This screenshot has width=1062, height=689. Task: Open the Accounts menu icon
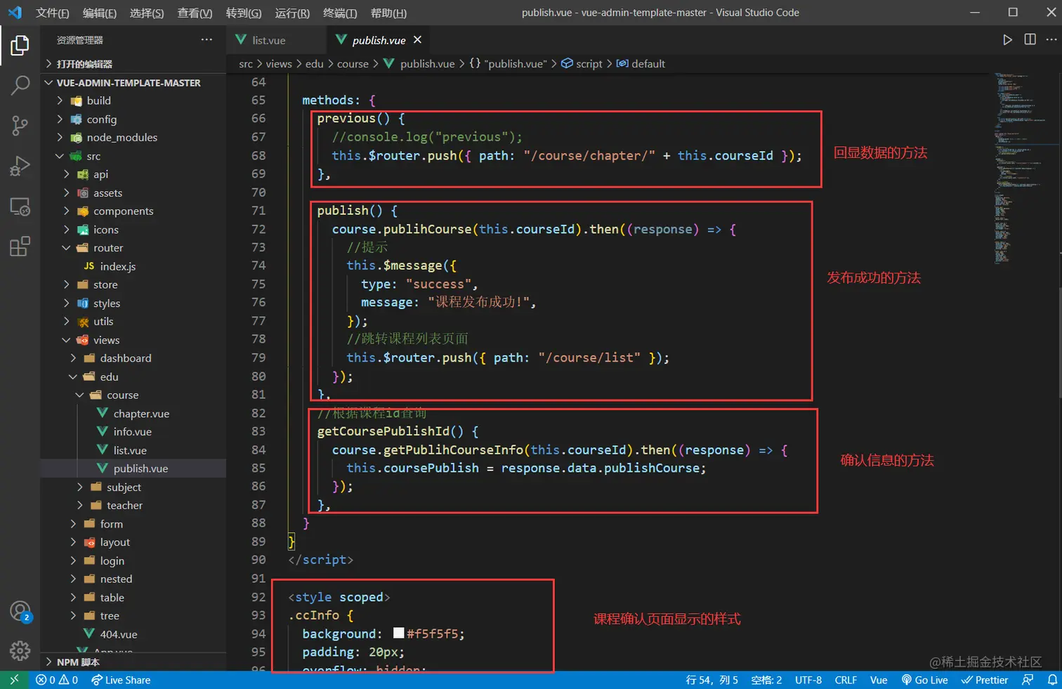click(20, 612)
